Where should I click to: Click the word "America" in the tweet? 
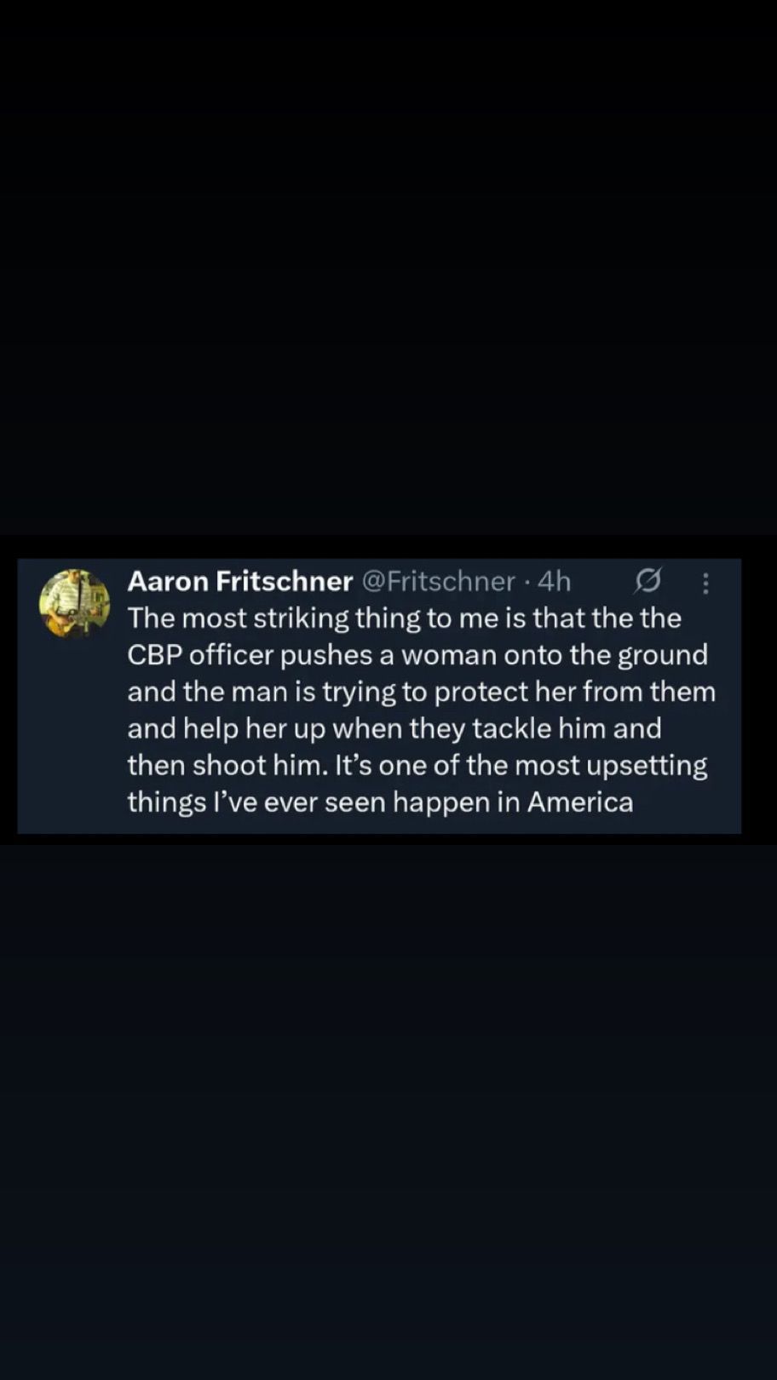(580, 802)
